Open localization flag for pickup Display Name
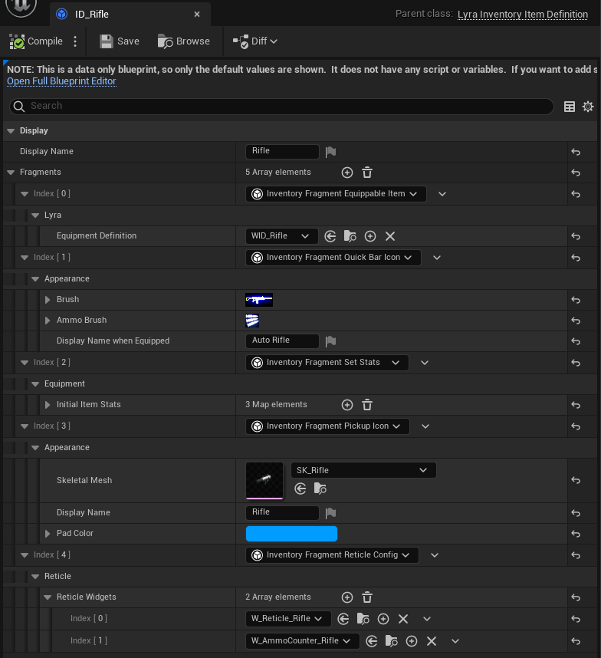Viewport: 601px width, 658px height. coord(330,513)
